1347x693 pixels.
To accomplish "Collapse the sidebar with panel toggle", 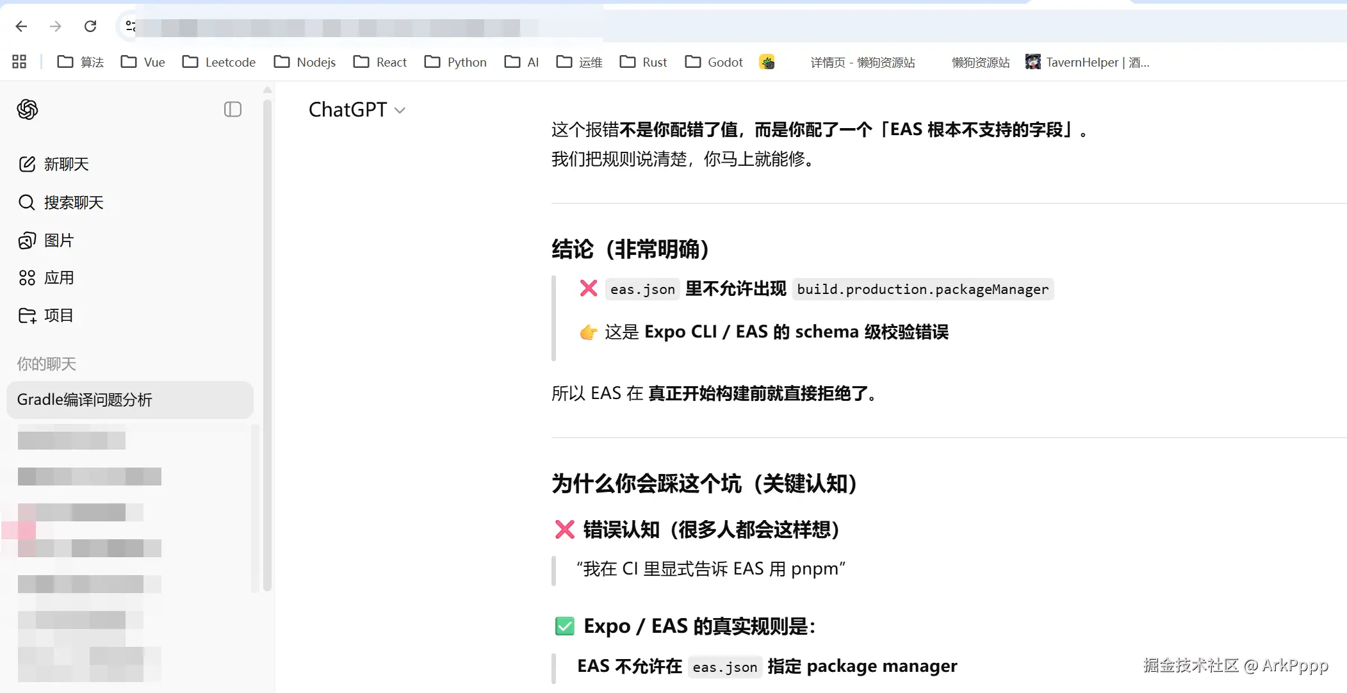I will [233, 110].
